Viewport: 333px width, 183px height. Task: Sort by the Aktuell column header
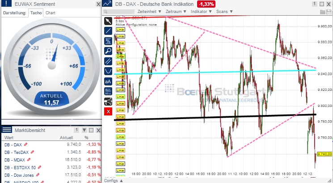[x=66, y=137]
